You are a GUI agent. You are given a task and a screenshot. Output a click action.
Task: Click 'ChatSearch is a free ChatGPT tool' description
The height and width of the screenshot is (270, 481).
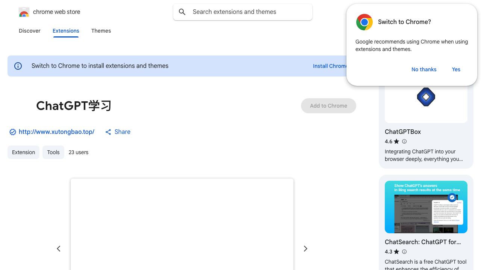[x=426, y=265]
